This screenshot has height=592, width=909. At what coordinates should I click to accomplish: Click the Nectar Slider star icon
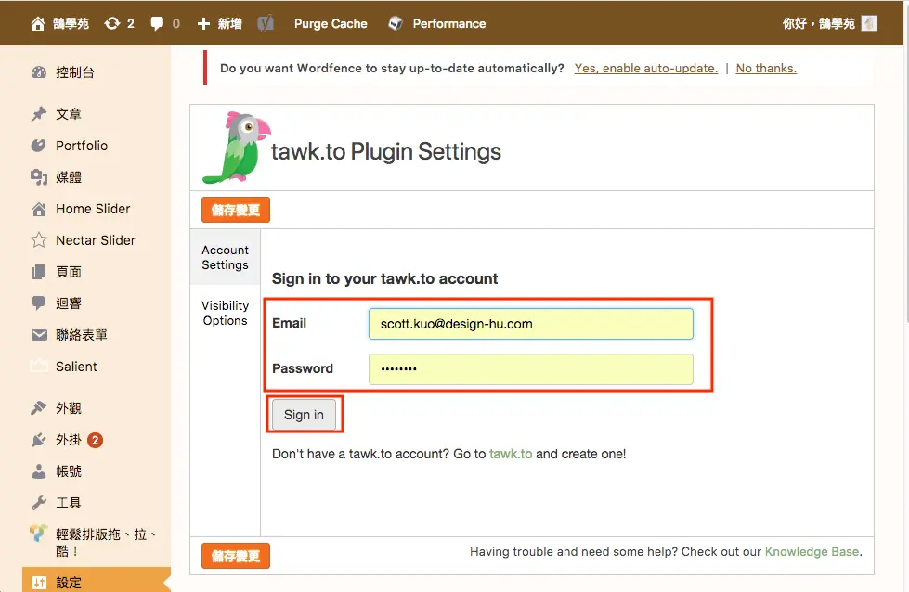39,239
